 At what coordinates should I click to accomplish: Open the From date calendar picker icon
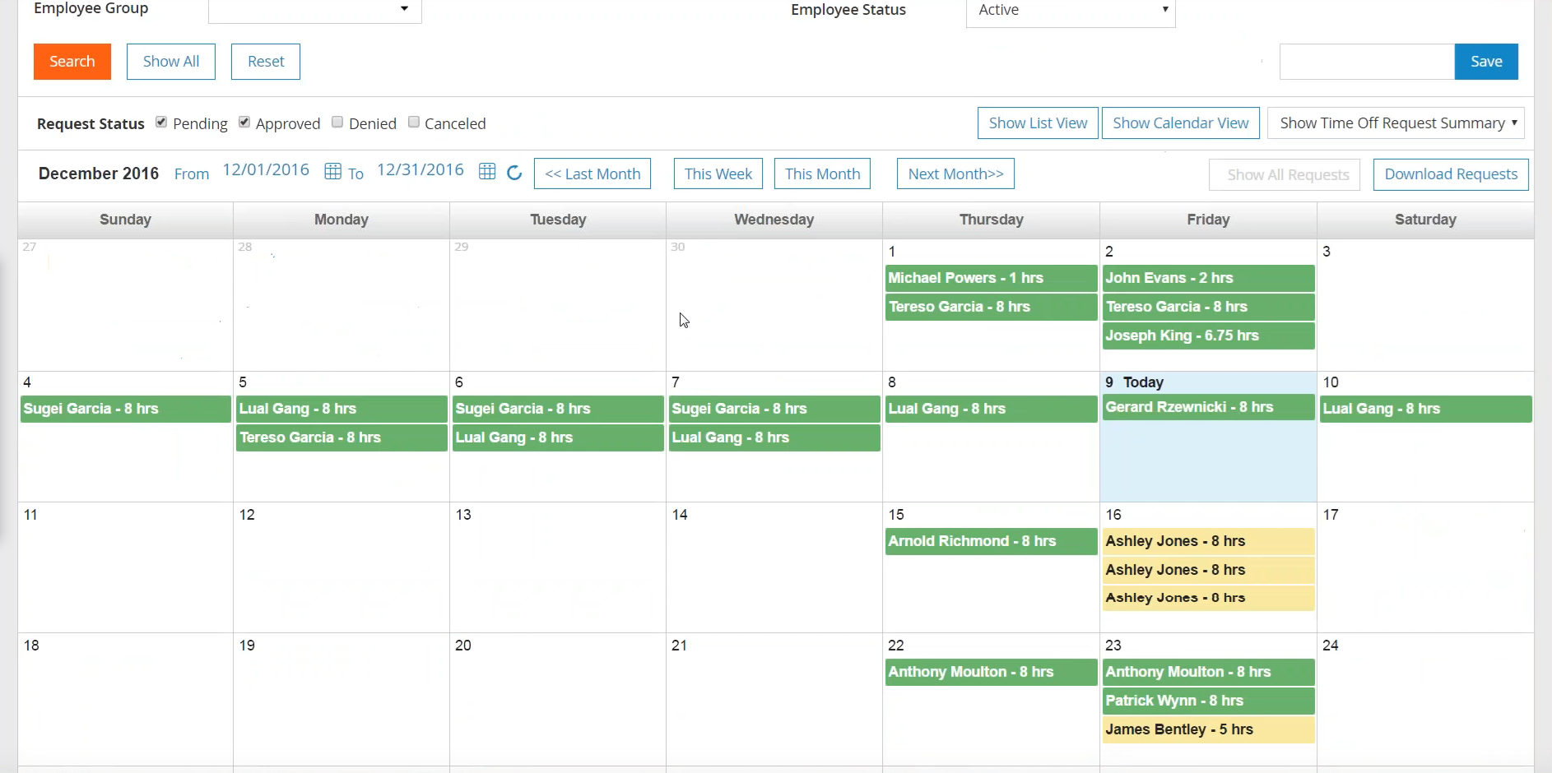[x=332, y=171]
